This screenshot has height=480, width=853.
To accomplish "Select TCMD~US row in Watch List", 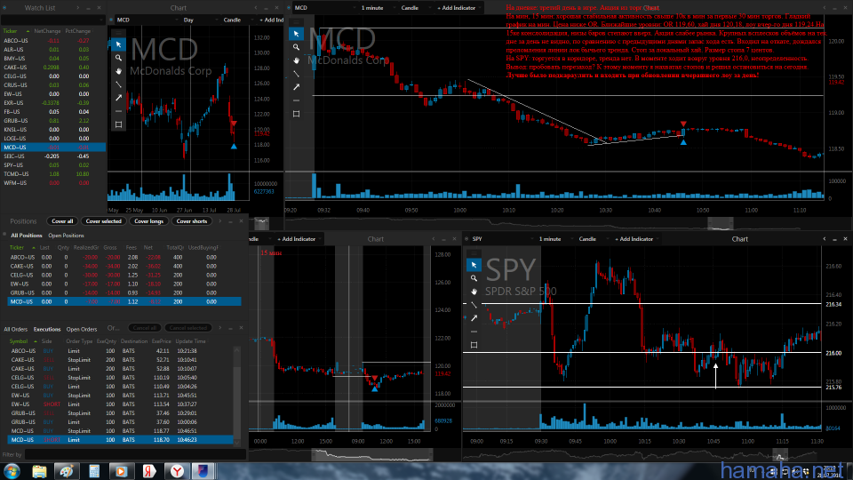I will (x=52, y=174).
